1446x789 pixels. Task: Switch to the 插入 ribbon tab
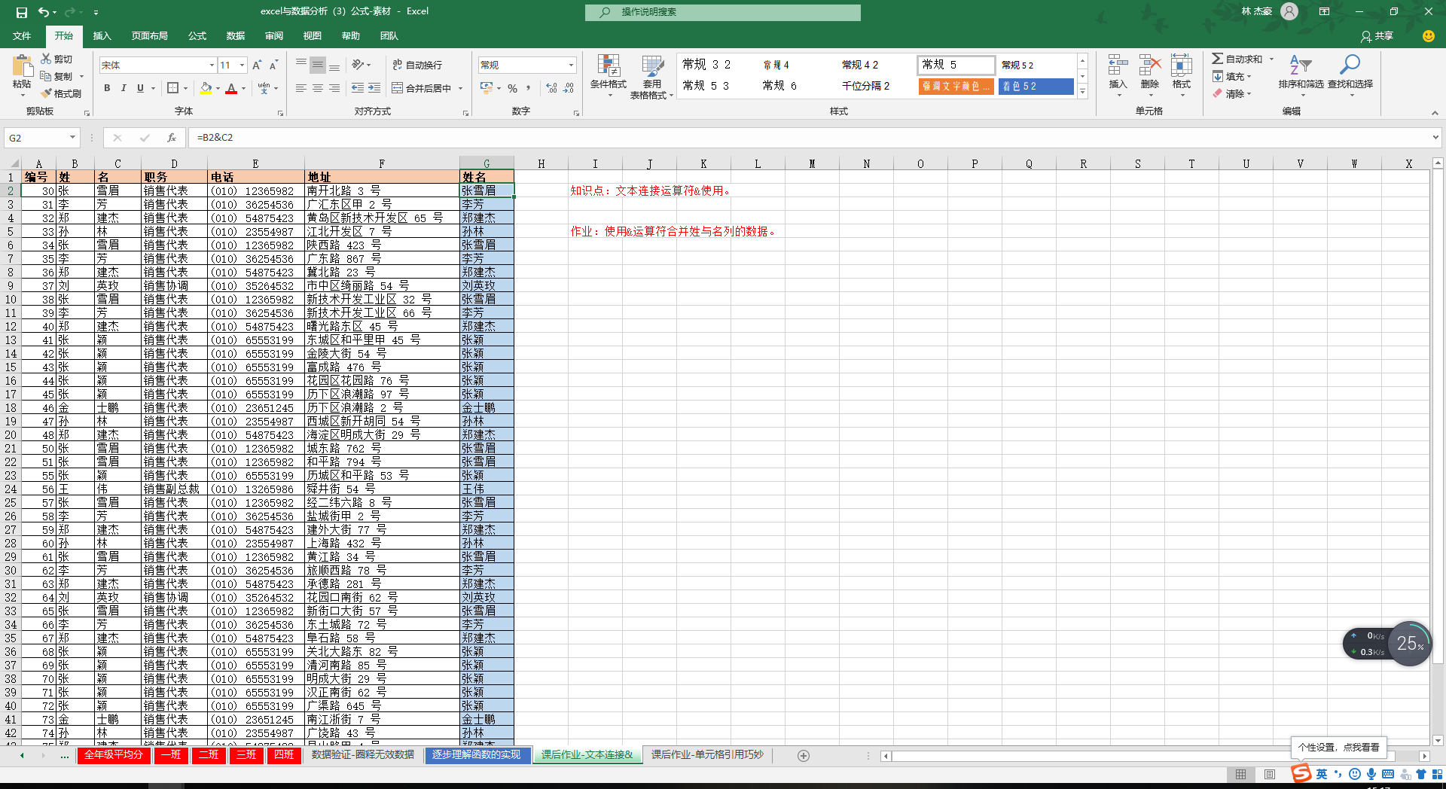tap(102, 36)
